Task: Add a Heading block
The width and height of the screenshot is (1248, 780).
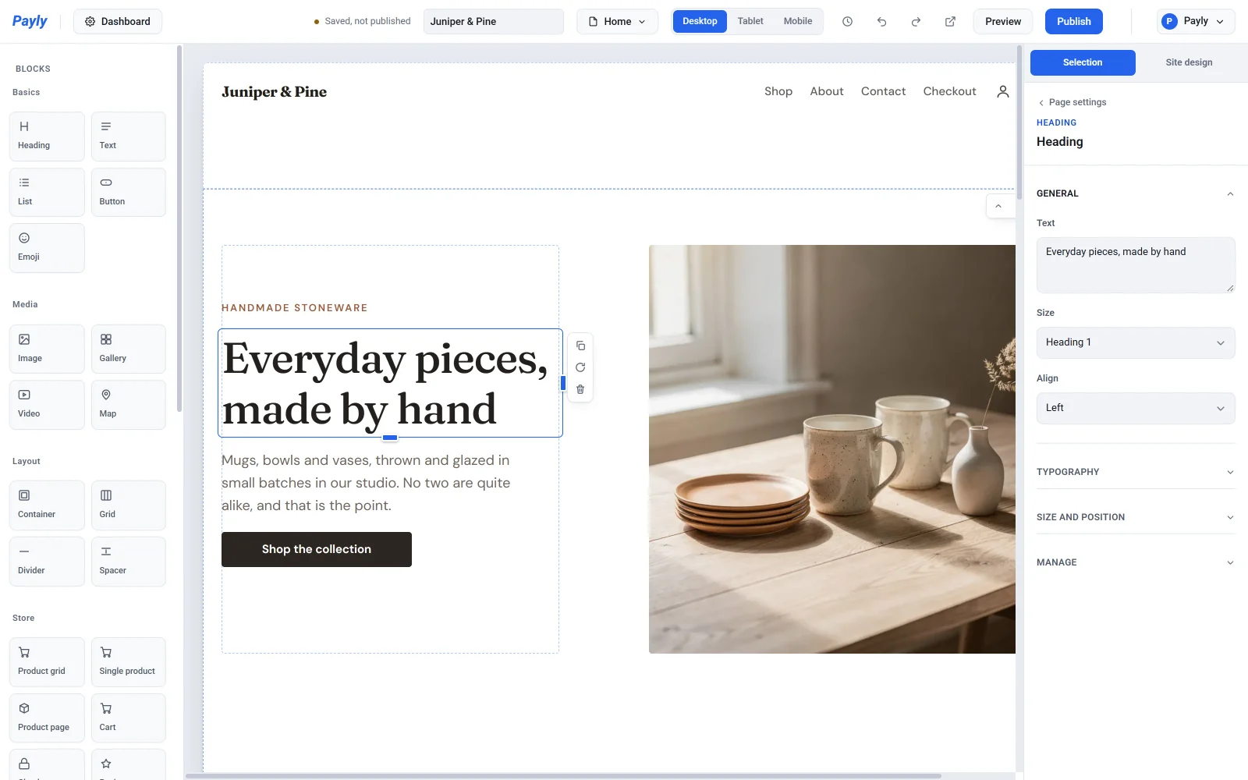Action: (x=47, y=136)
